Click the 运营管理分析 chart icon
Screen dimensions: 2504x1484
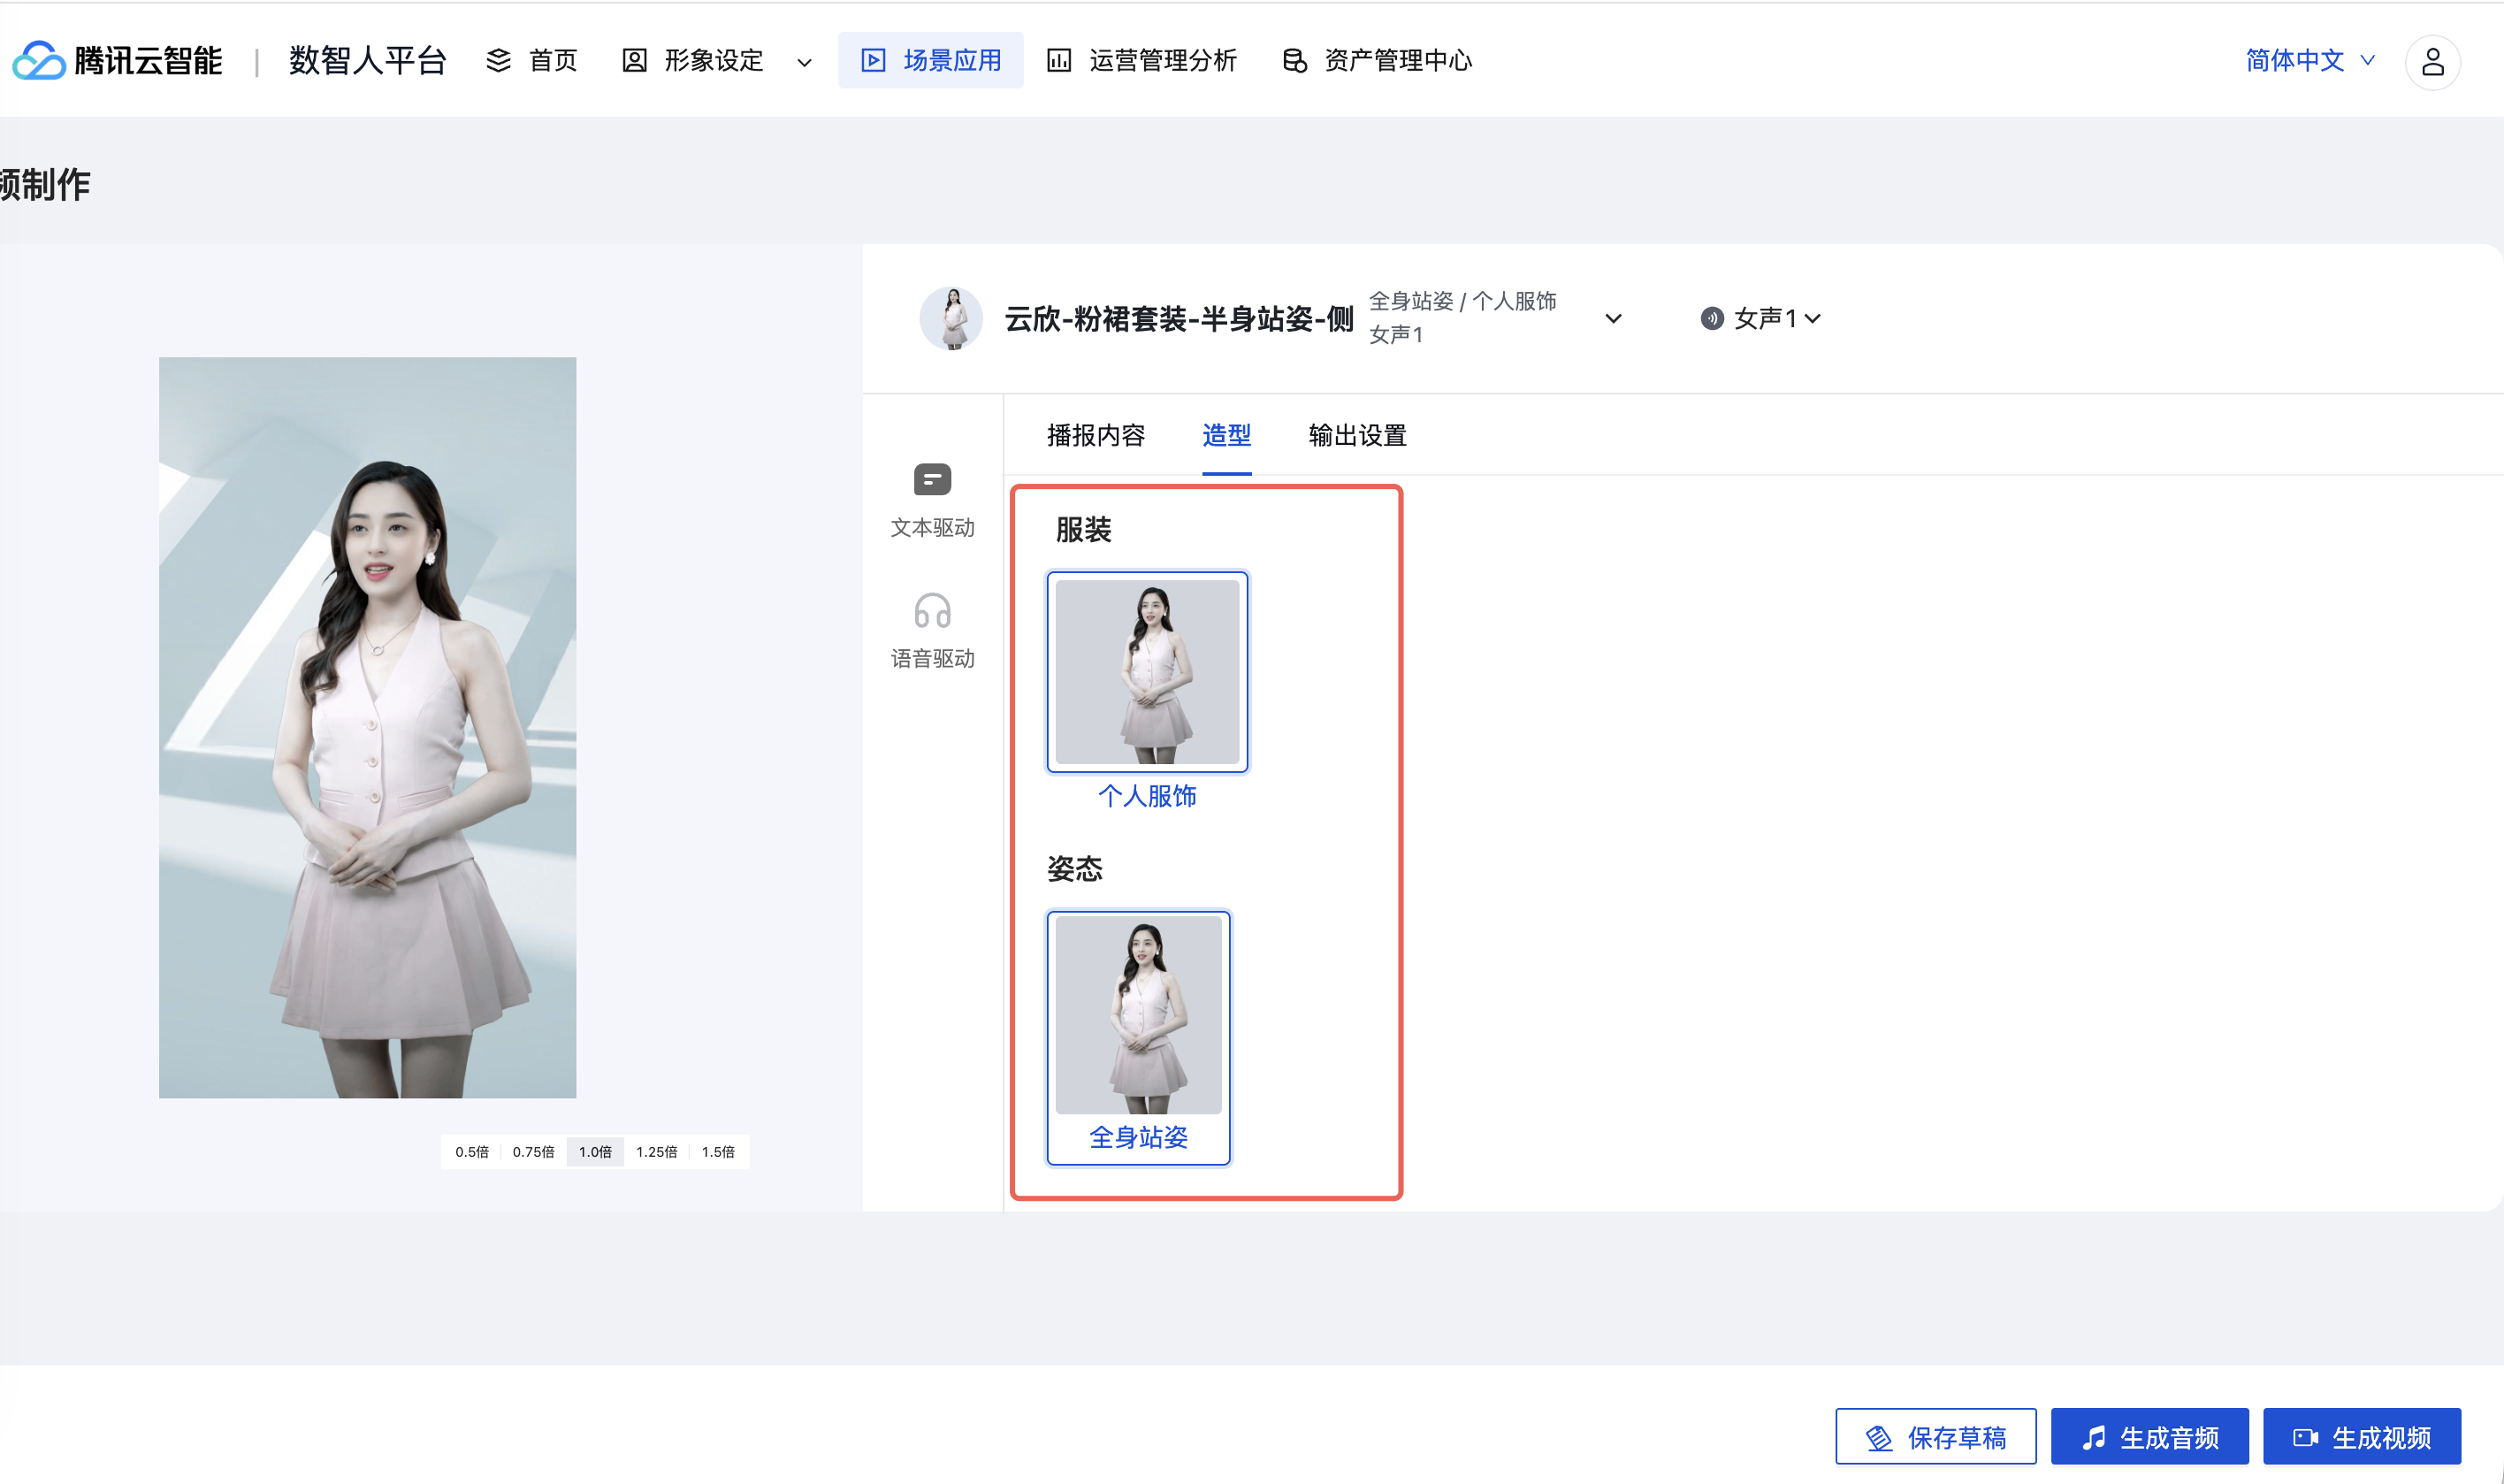(1058, 61)
